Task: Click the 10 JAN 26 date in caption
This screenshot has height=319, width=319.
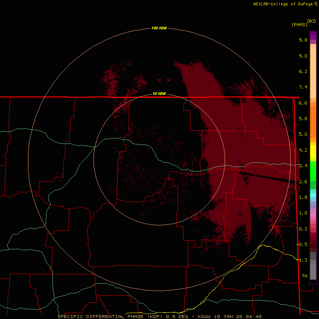Action: pyautogui.click(x=228, y=317)
